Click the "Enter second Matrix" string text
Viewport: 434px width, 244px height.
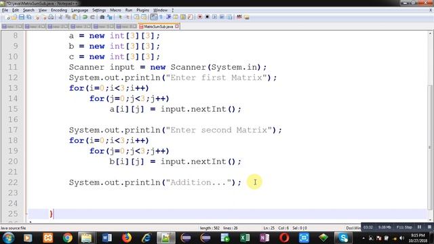218,130
